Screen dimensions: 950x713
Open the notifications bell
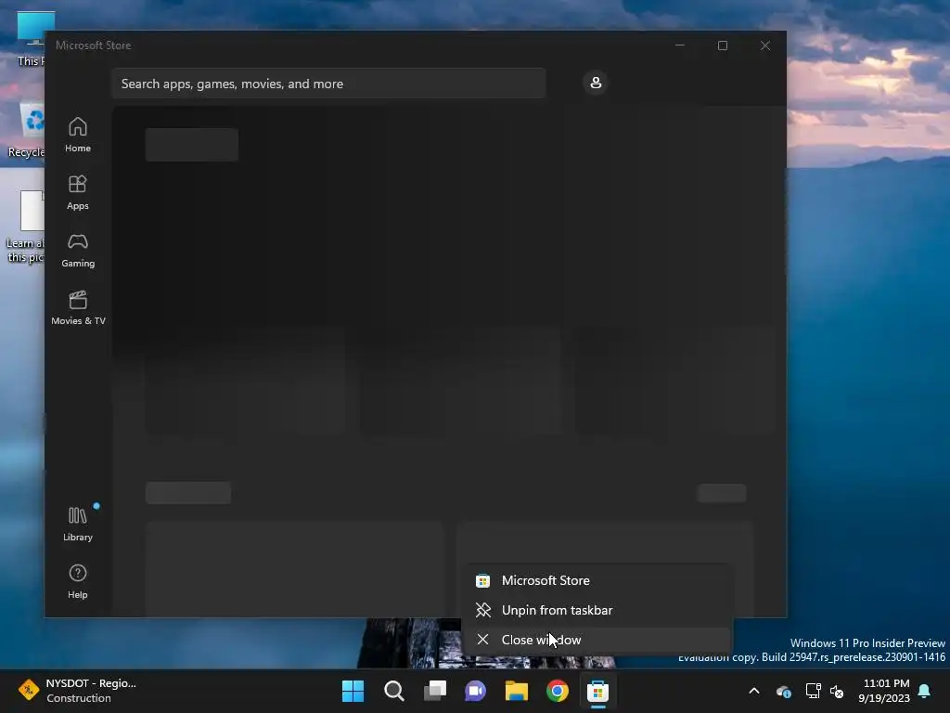coord(925,691)
